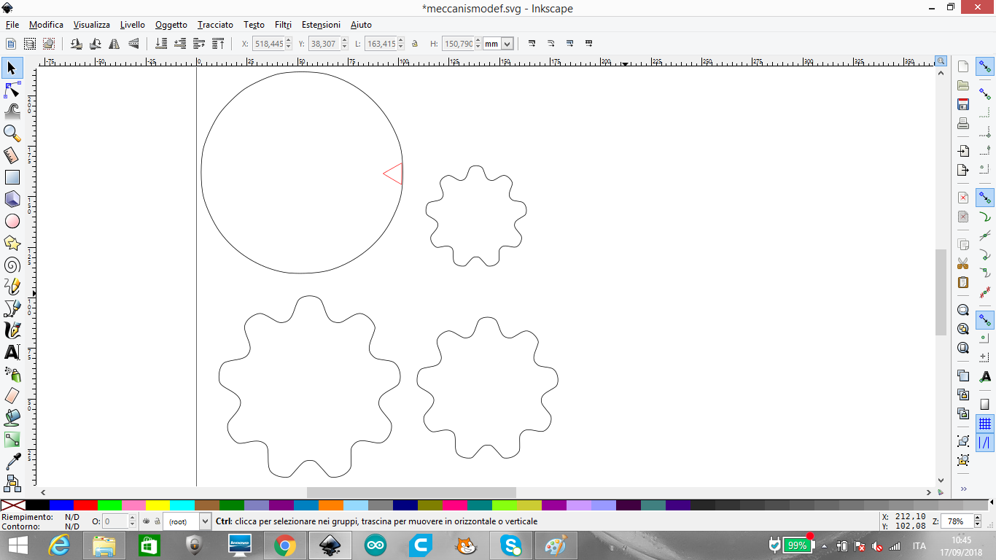Open the layer (root) dropdown

[x=204, y=521]
